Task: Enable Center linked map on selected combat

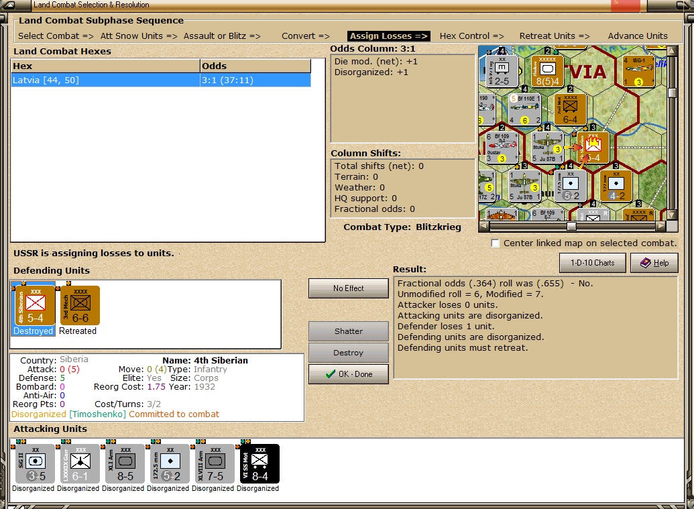Action: (496, 243)
